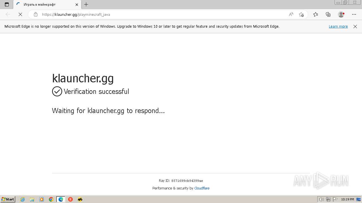Click the Verification successful text
Viewport: 362px width, 203px height.
(96, 92)
